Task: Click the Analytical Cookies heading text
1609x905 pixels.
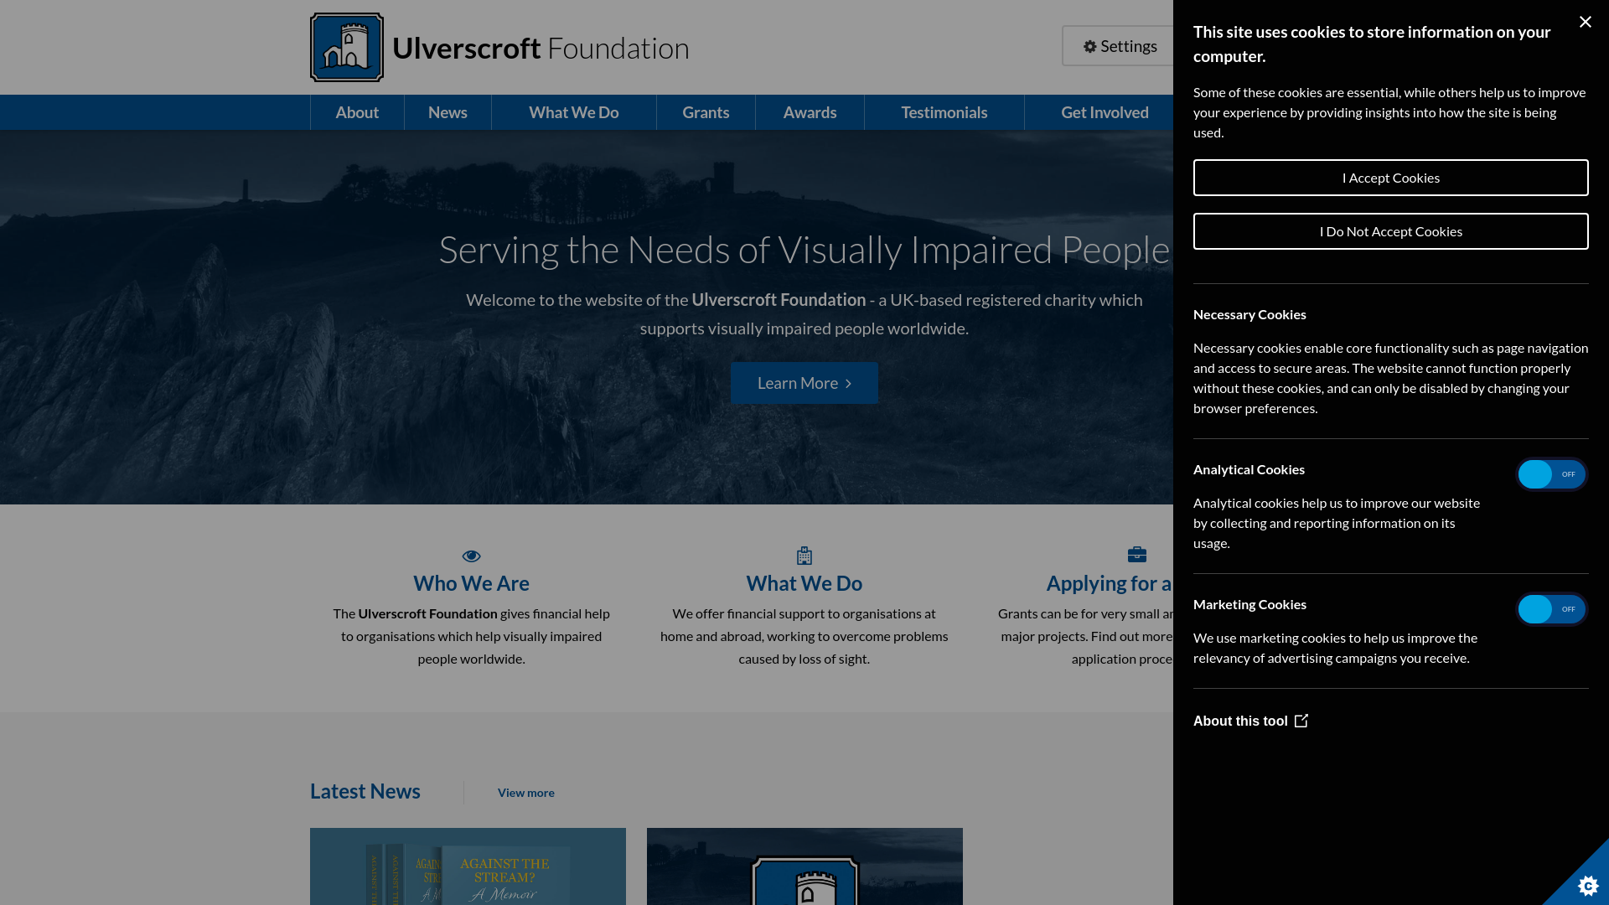Action: [x=1249, y=469]
